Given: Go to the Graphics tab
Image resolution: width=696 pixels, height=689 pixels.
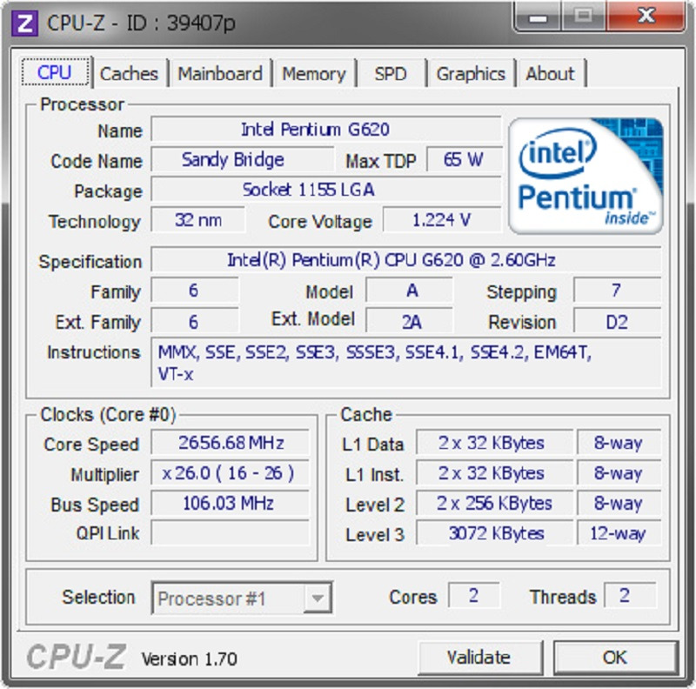Looking at the screenshot, I should click(x=471, y=74).
